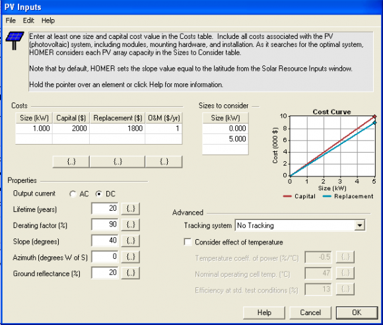Click the Help button at the bottom
The height and width of the screenshot is (325, 383).
click(x=264, y=312)
